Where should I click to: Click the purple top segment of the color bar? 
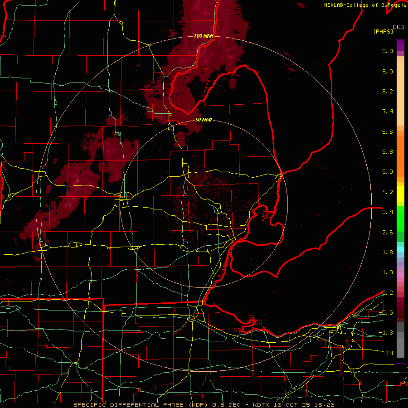tap(400, 45)
